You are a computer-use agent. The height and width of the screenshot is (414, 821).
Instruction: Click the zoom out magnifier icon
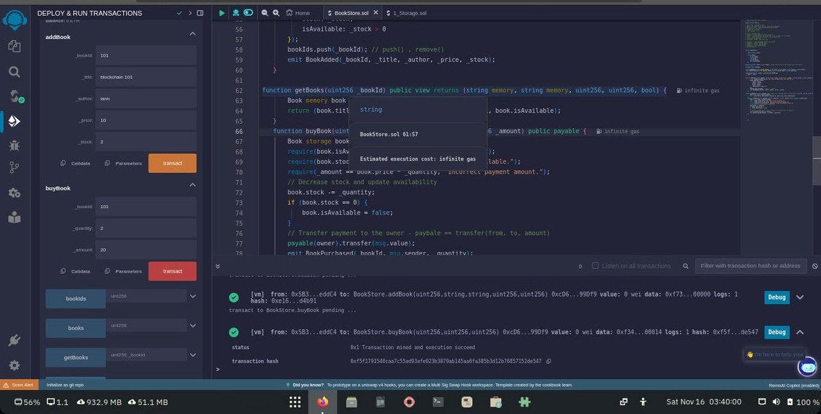[263, 13]
